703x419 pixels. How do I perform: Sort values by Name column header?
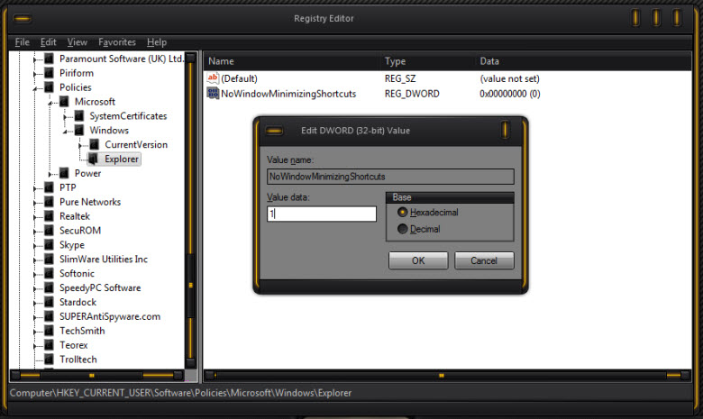(x=291, y=61)
